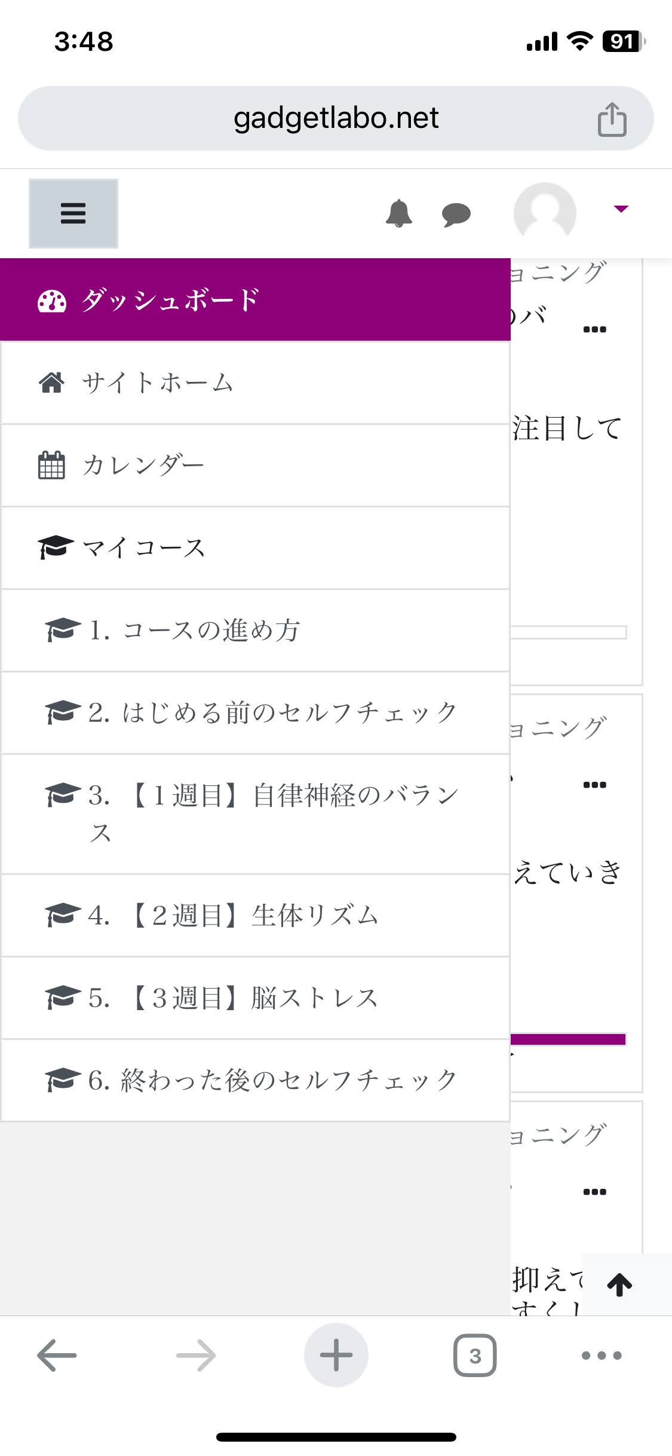The height and width of the screenshot is (1456, 672).
Task: Open course 2. はじめる前のセルフチェック
Action: pyautogui.click(x=255, y=713)
